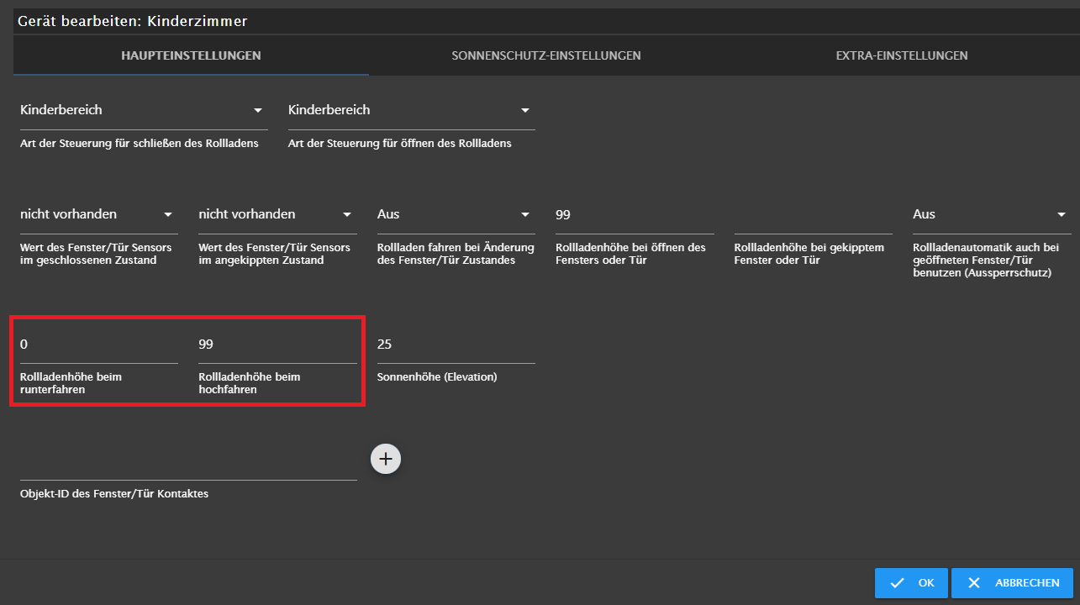Viewport: 1080px width, 605px height.
Task: Click shutter height when window opens field
Action: (635, 215)
